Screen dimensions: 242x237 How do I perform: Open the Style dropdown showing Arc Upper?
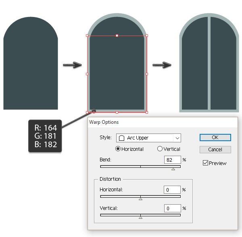tap(148, 138)
